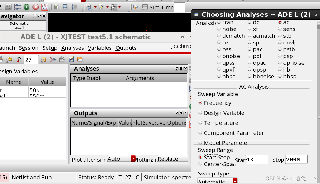Screen dimensions: 320x184
Task: Click the netlist connections icon in top toolbar
Action: (17, 7)
